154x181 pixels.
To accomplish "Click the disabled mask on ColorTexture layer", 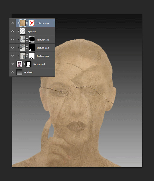I will [x=32, y=23].
